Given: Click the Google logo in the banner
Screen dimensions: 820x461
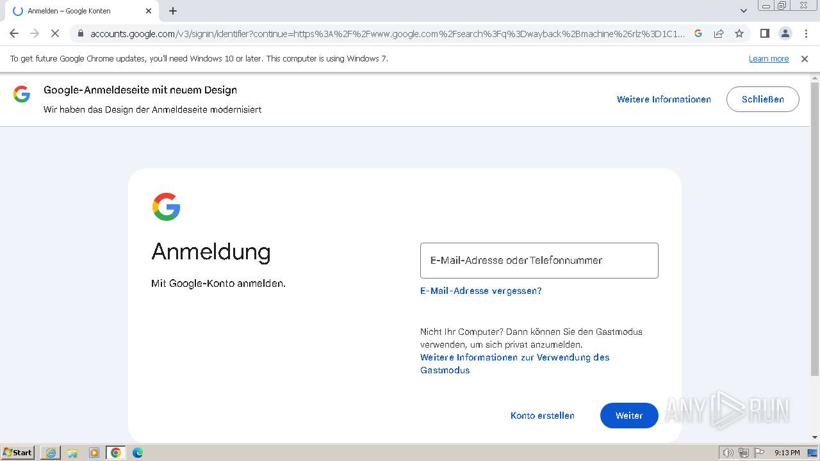Looking at the screenshot, I should coord(22,94).
